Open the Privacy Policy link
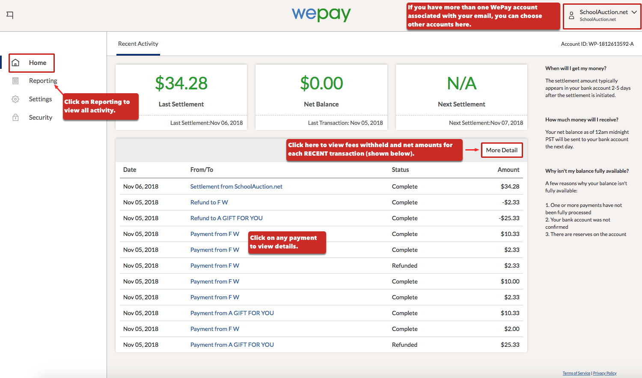Screen dimensions: 642x378 pos(604,373)
